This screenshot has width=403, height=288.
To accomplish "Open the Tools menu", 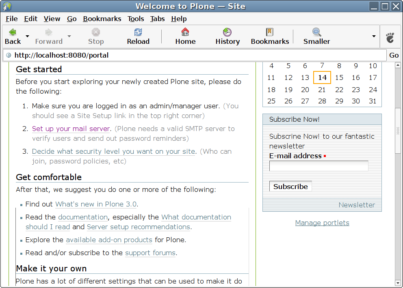I will point(136,19).
